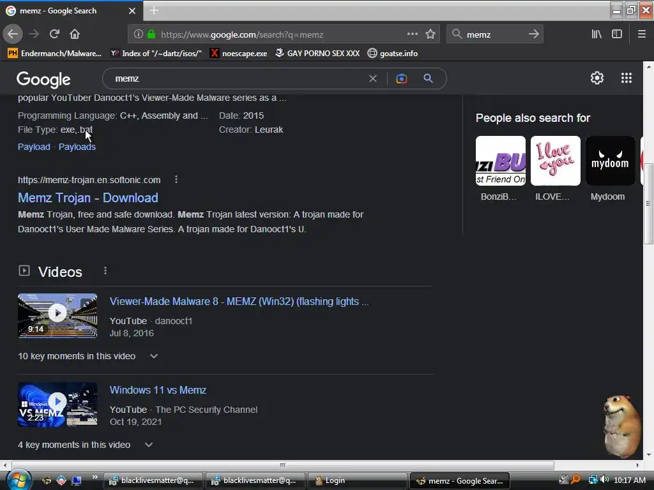The width and height of the screenshot is (654, 490).
Task: Click the horizontal scrollbar thumb
Action: [x=283, y=465]
